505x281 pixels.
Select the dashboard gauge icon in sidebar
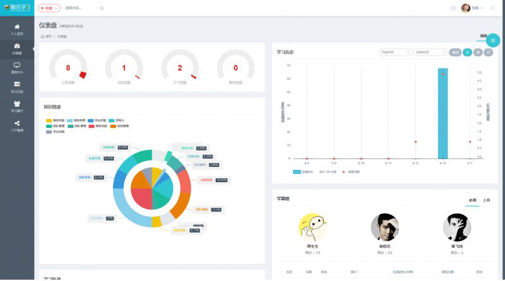(x=17, y=46)
